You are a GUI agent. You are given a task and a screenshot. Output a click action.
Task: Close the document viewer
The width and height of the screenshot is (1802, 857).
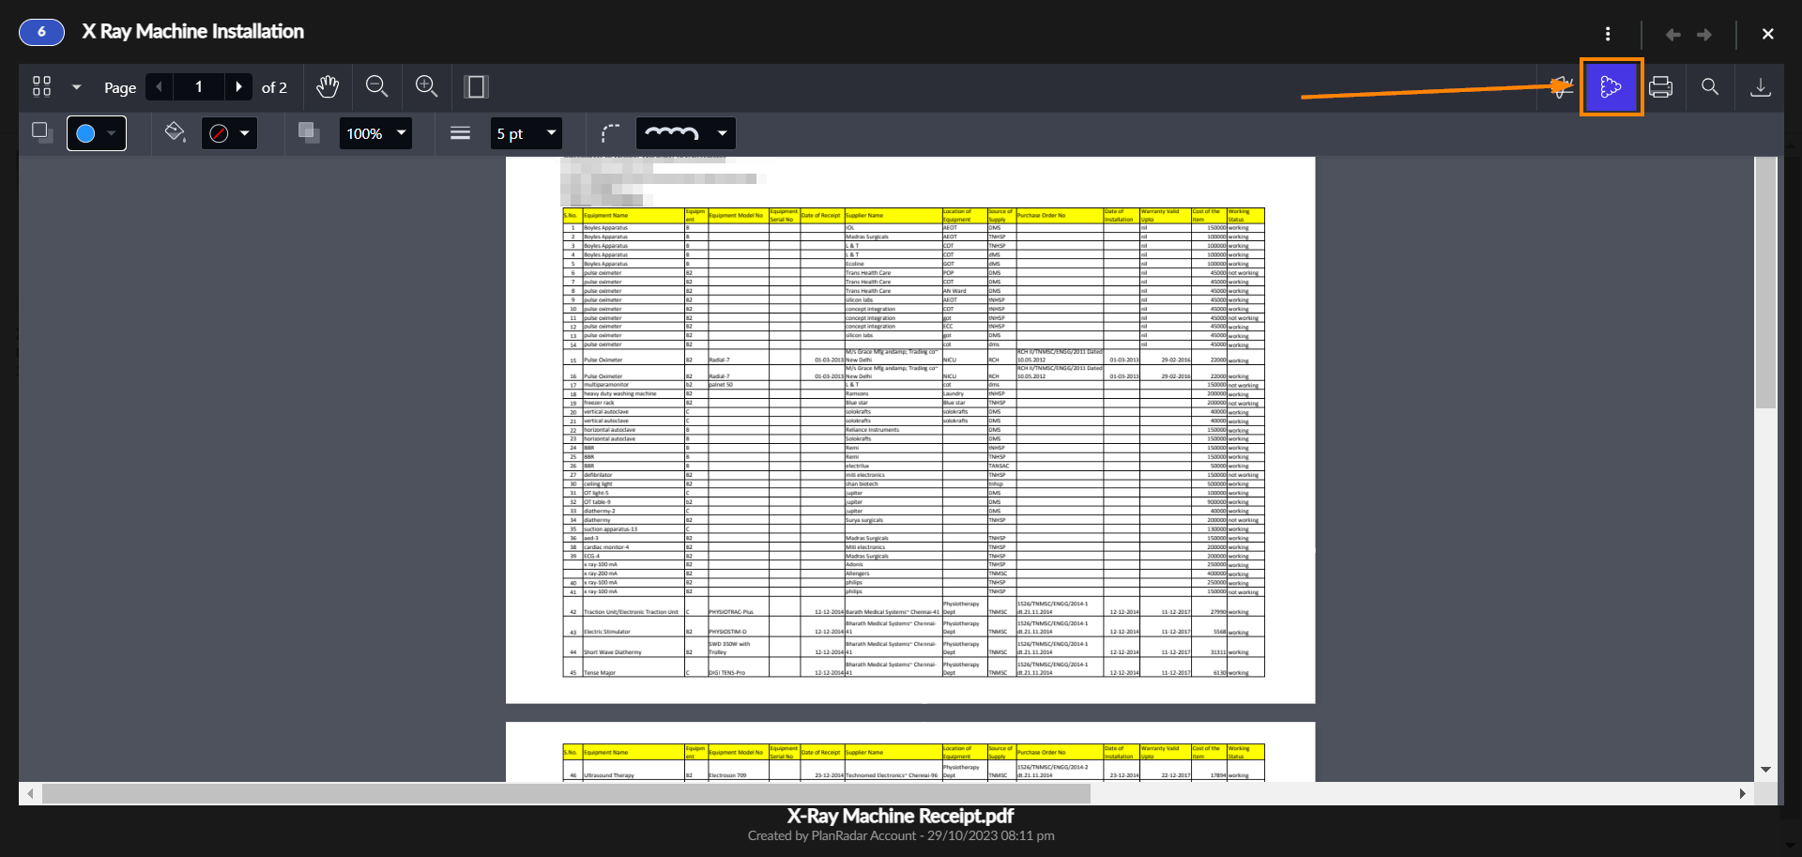(x=1768, y=34)
